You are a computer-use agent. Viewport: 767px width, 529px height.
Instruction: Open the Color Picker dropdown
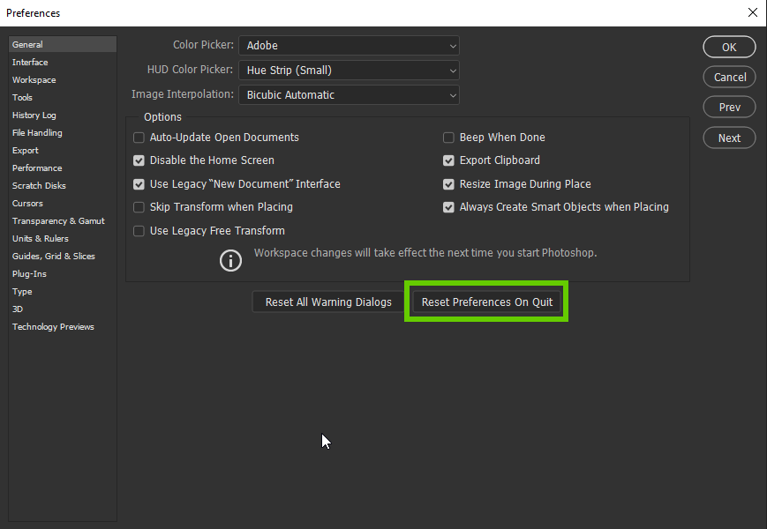click(x=349, y=46)
